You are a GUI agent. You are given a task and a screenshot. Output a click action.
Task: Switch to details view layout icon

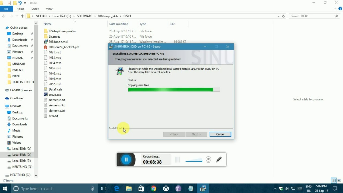coord(334,180)
